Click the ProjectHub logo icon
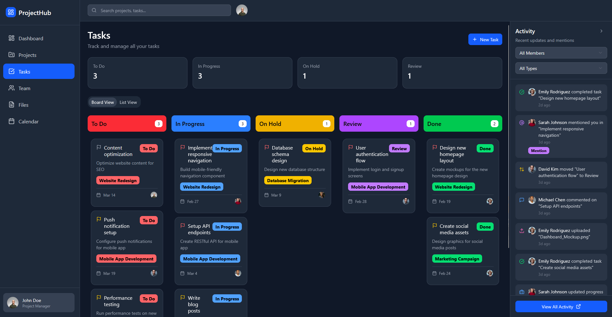Viewport: 612px width, 317px height. tap(11, 12)
